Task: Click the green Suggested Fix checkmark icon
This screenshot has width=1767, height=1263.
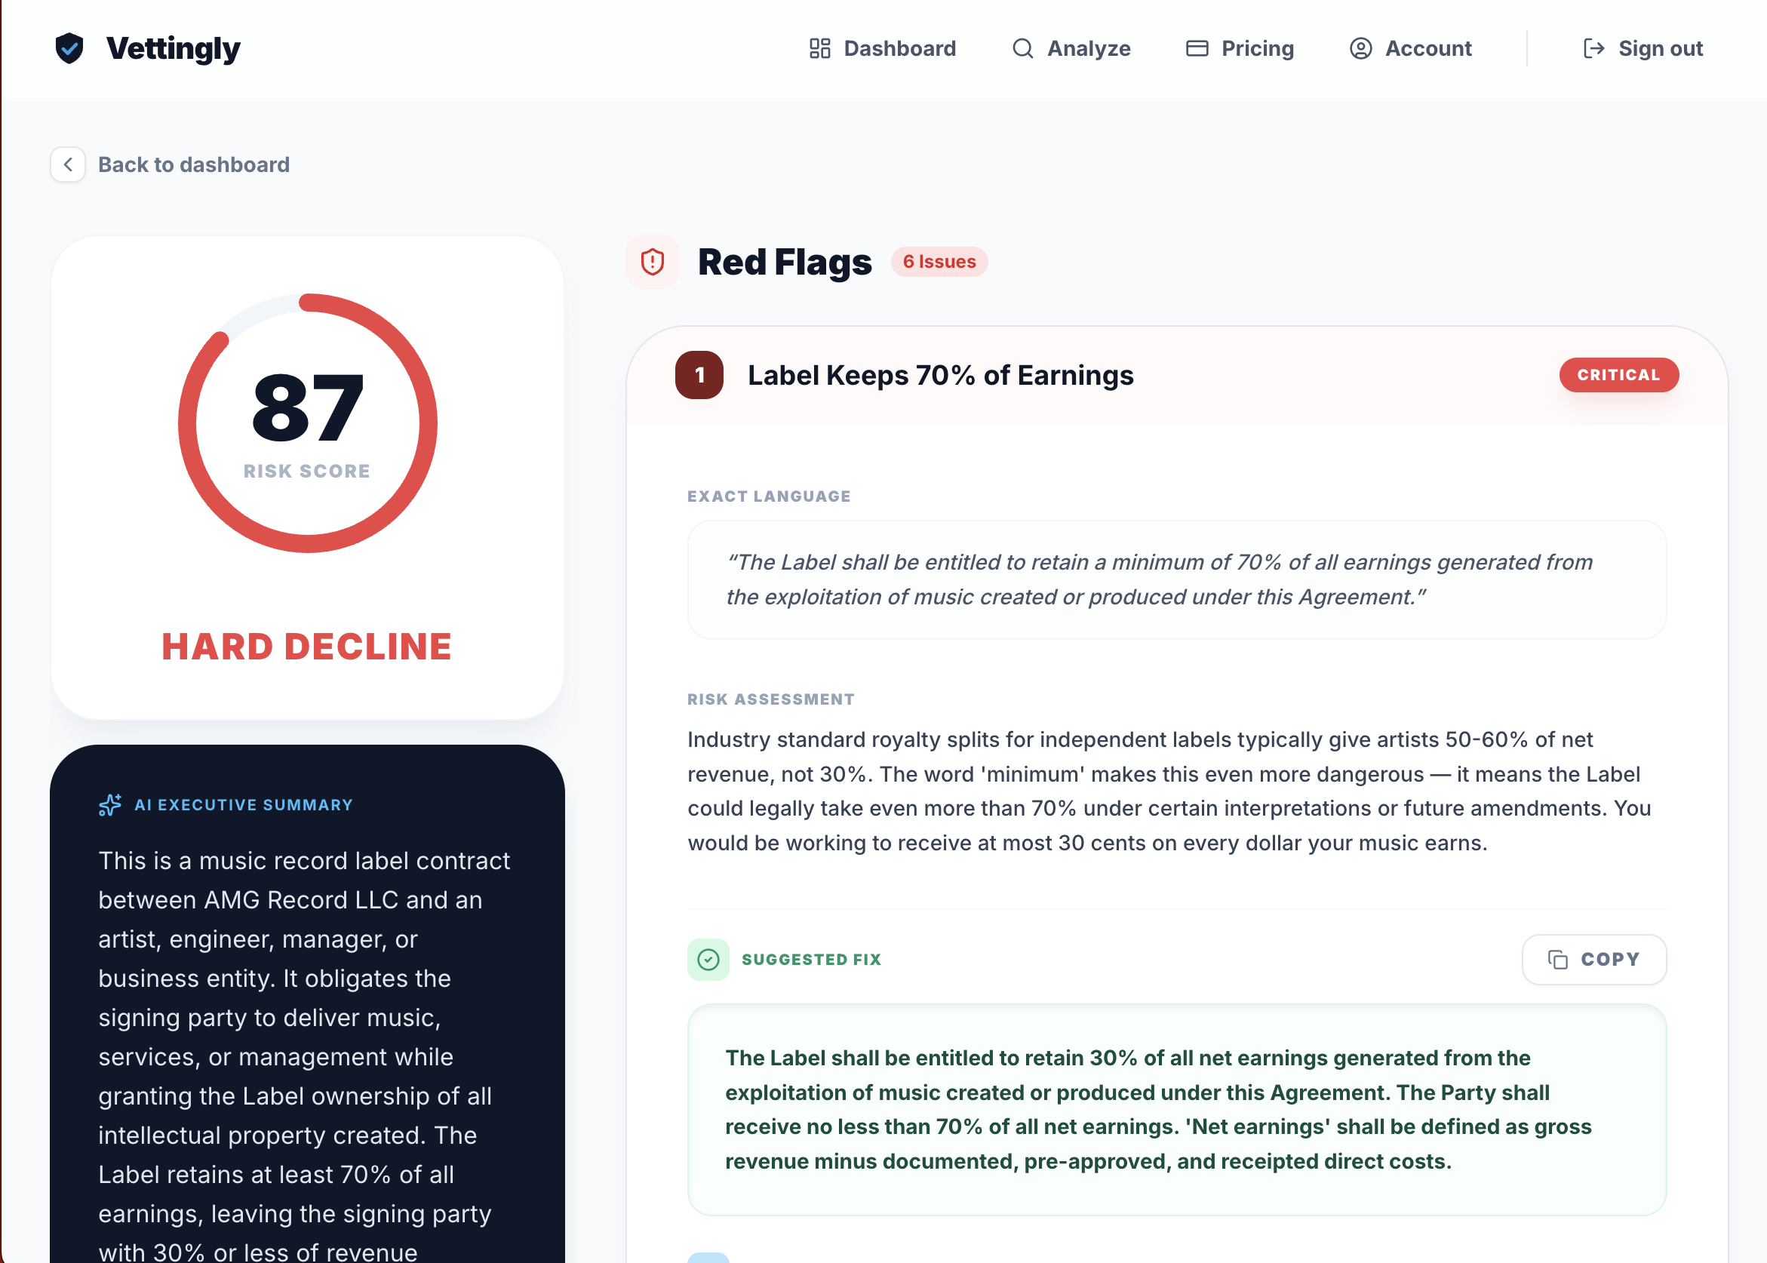Action: click(708, 959)
